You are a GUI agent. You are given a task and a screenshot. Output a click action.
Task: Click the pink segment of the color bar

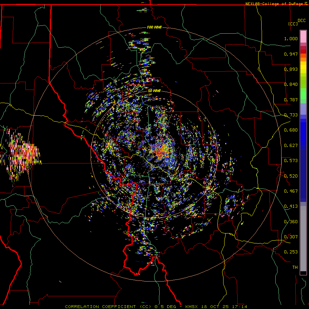[303, 37]
